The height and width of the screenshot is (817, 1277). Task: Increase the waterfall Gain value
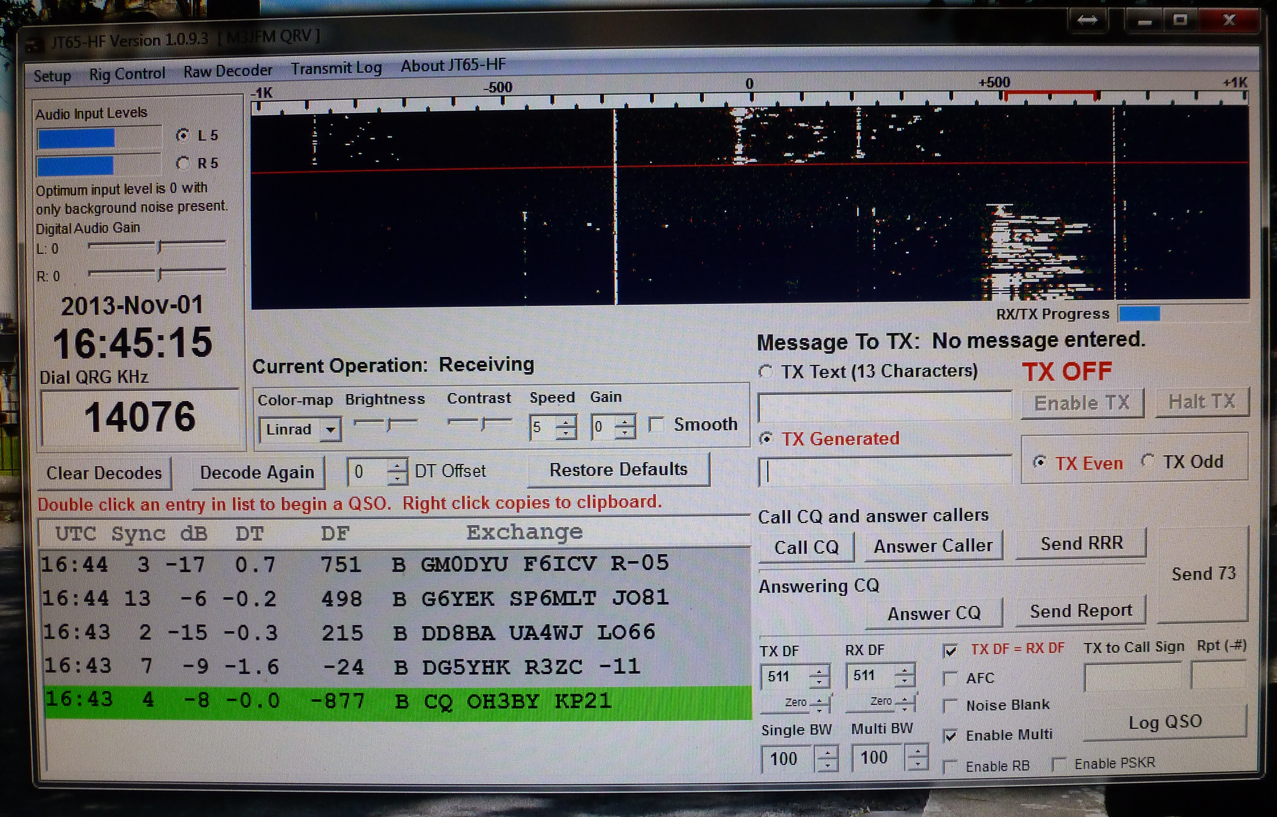tap(625, 421)
